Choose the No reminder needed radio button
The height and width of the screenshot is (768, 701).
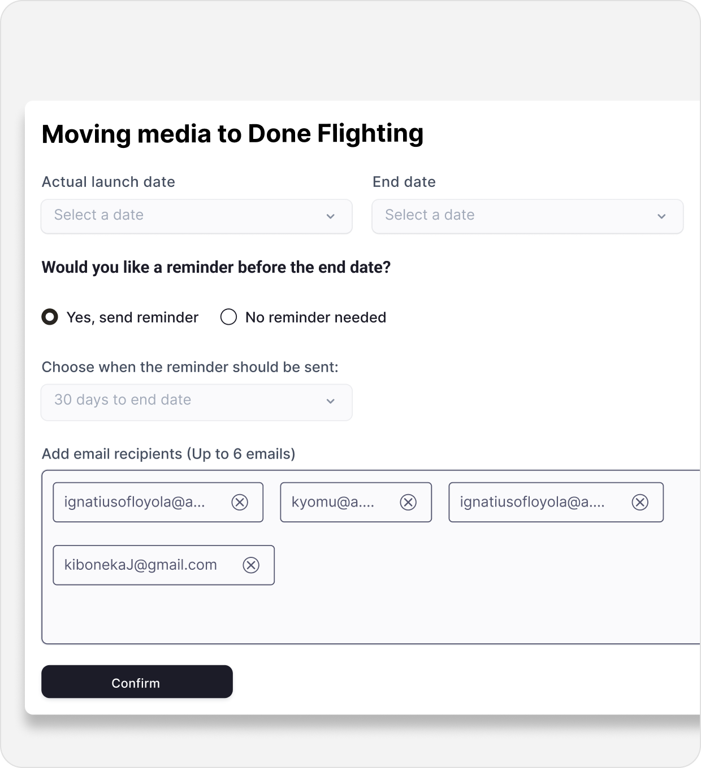point(228,317)
